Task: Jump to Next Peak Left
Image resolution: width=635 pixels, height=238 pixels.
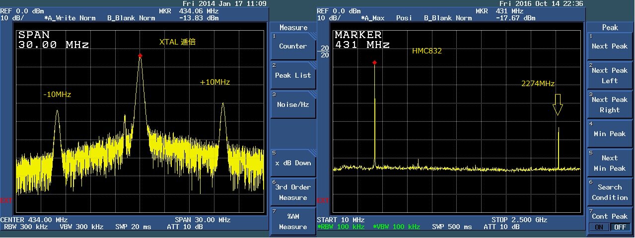Action: point(610,76)
